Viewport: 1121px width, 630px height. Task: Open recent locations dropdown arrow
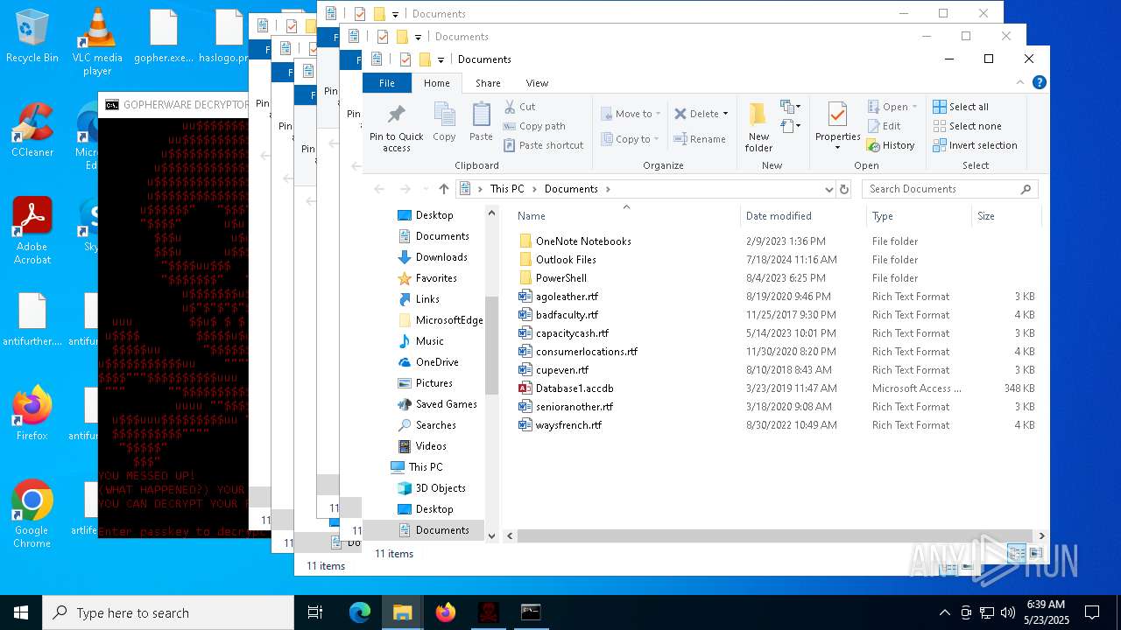426,189
